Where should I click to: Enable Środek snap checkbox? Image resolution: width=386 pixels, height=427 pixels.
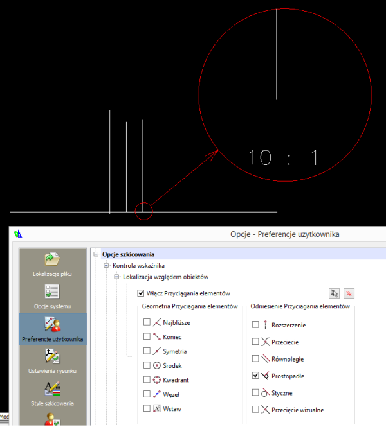(x=147, y=365)
